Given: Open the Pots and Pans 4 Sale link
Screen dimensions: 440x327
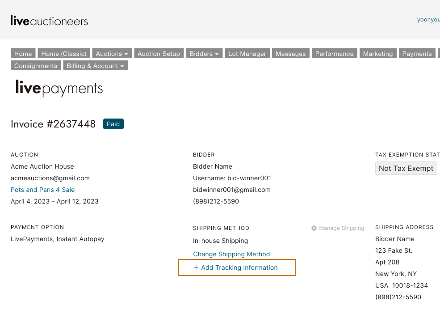Looking at the screenshot, I should 42,190.
